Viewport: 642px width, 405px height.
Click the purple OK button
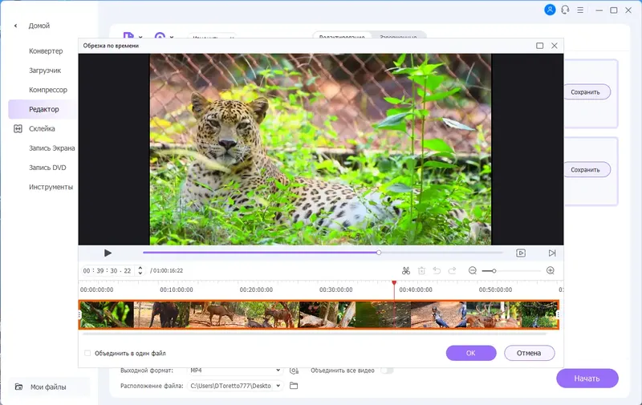click(x=471, y=353)
